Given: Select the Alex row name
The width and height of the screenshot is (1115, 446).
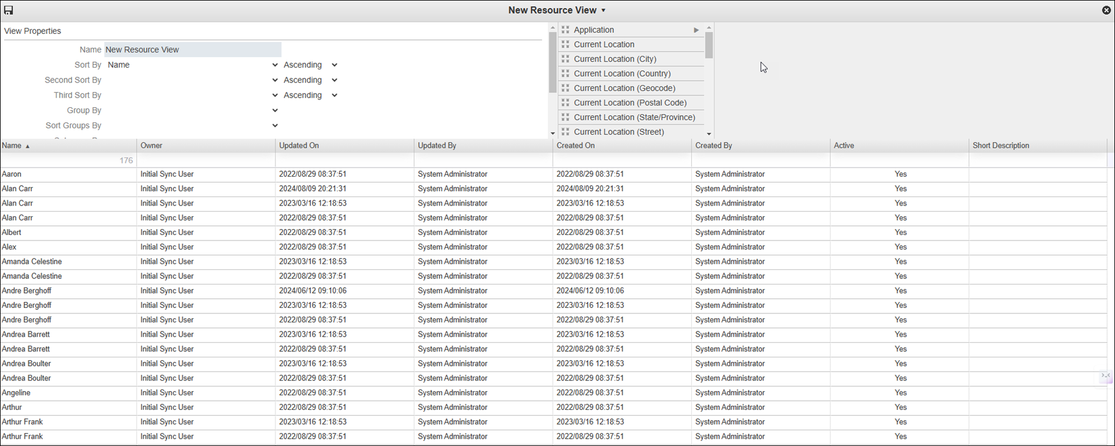Looking at the screenshot, I should tap(9, 247).
